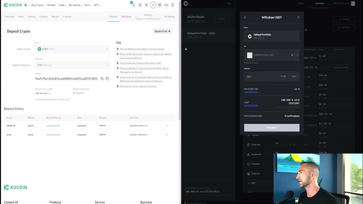Open the IN account avatar menu
Viewport: 363px width, 204px height.
(x=153, y=5)
